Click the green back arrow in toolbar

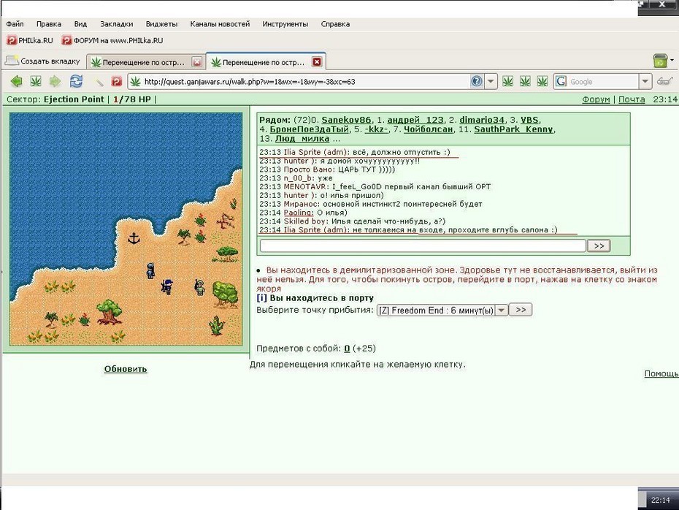click(x=17, y=81)
